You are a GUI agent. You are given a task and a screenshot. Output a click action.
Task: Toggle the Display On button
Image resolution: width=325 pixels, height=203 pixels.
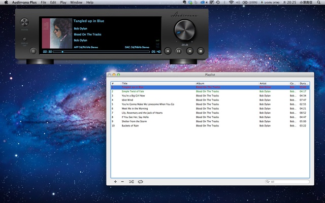coord(24,39)
